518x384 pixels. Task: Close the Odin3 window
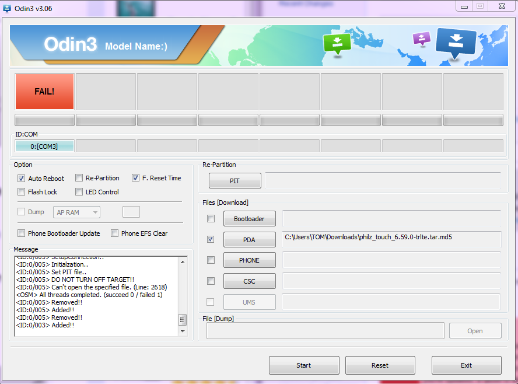(x=502, y=6)
